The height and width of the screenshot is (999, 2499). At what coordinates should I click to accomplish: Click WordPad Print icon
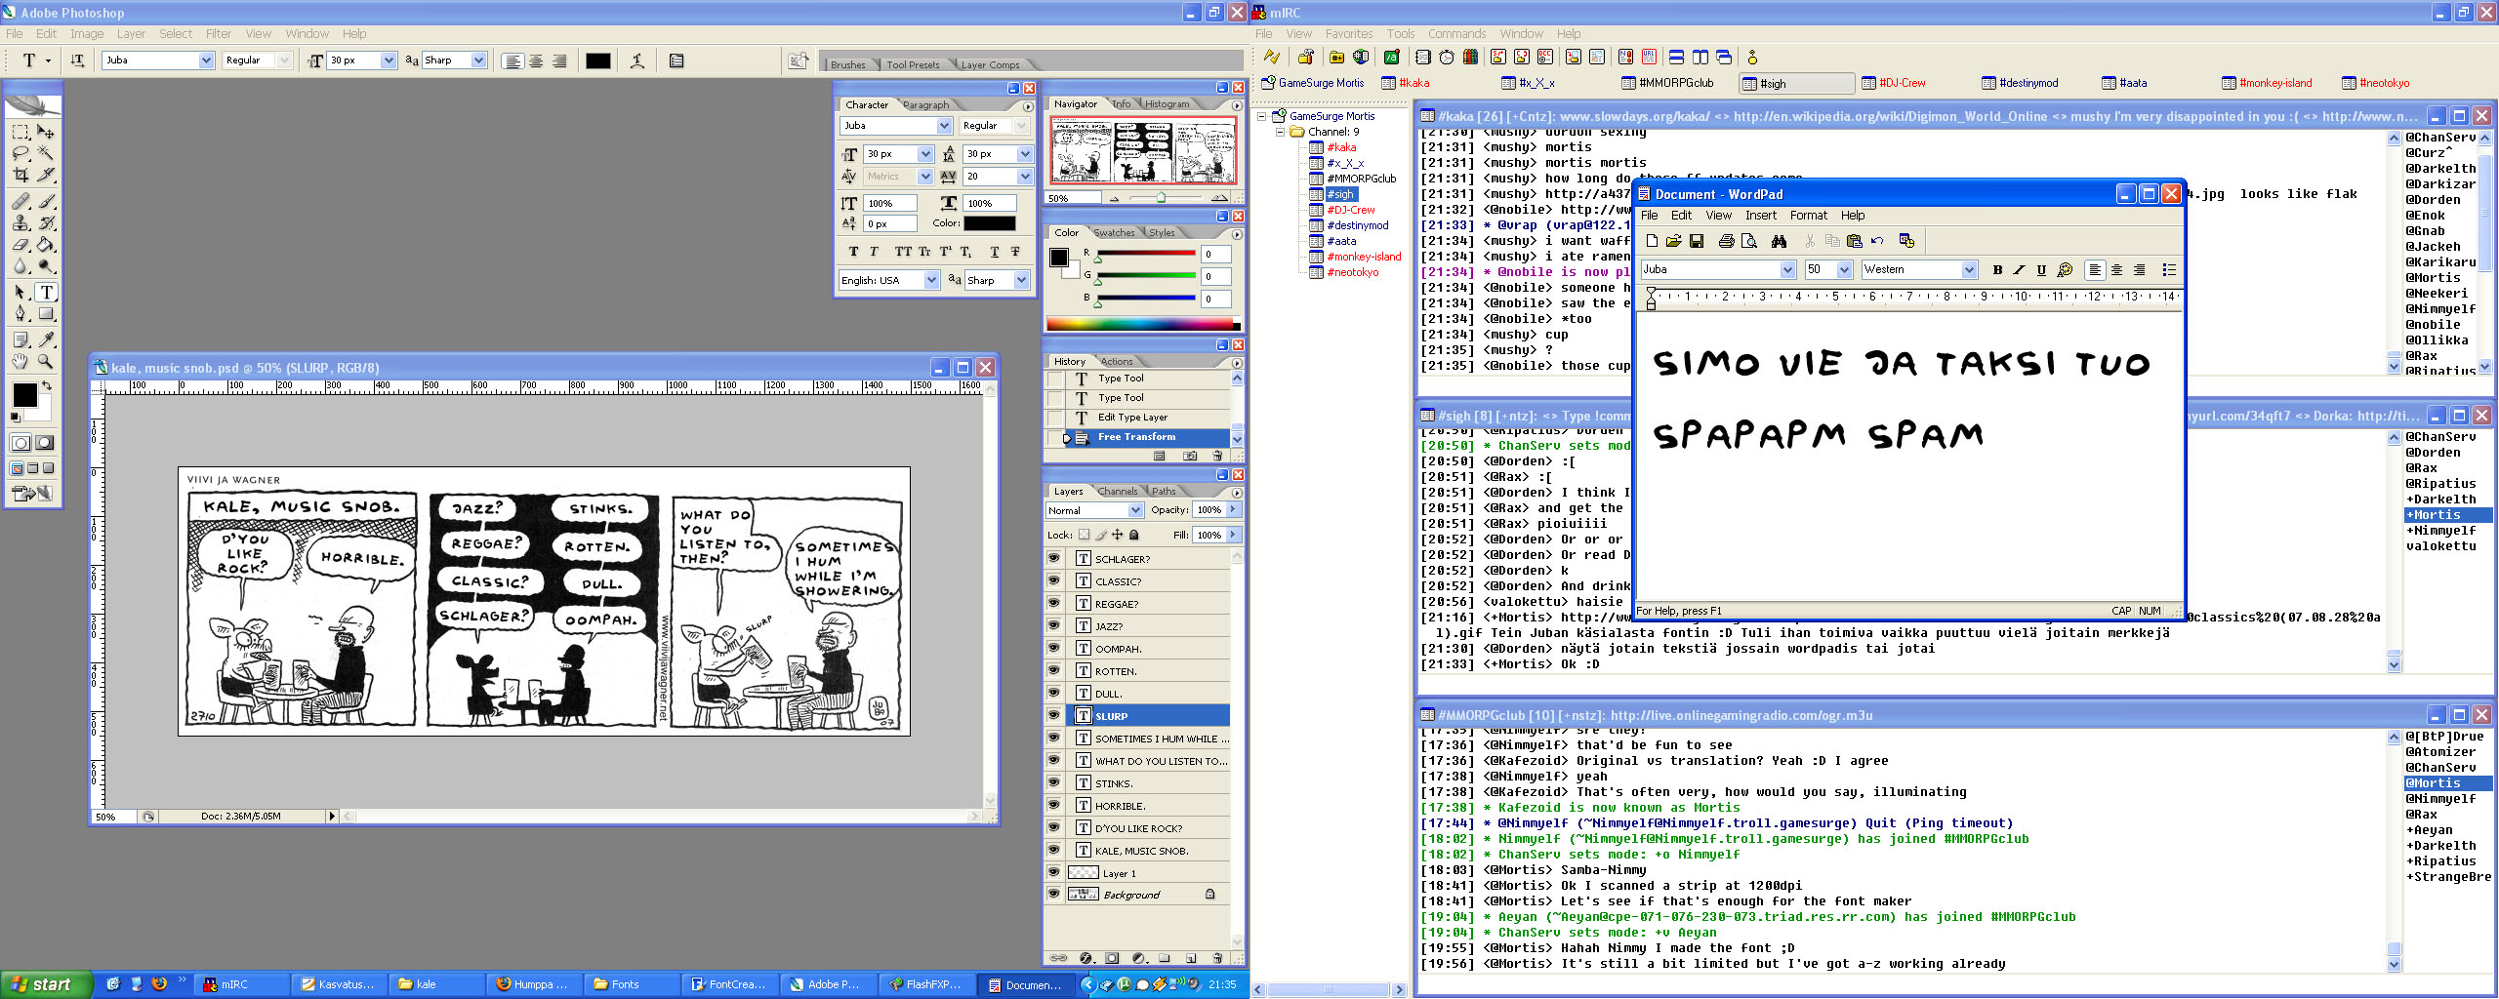(1726, 241)
